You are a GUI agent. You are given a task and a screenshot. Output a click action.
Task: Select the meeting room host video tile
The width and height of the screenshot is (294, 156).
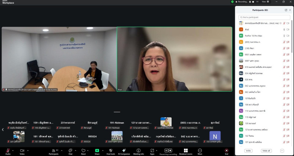point(59,59)
